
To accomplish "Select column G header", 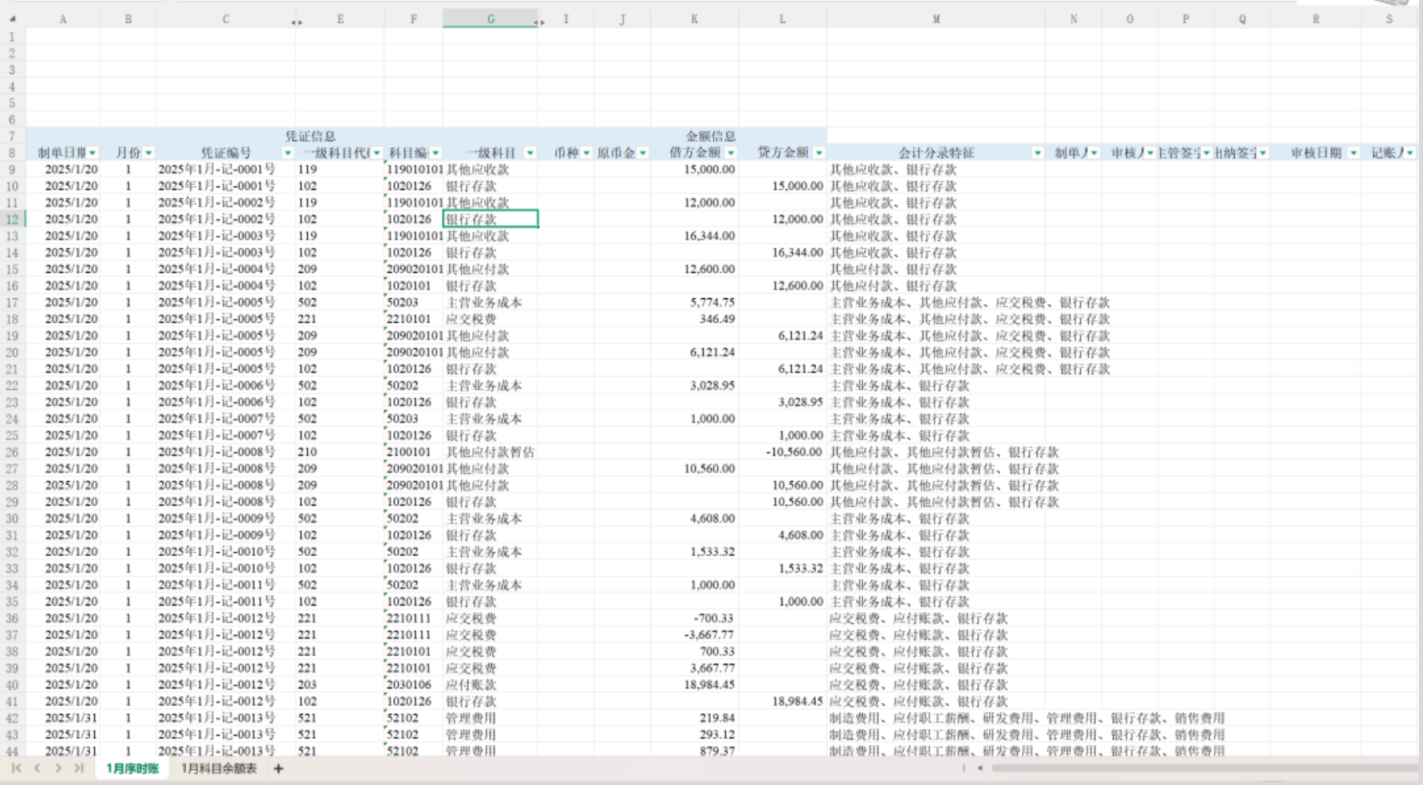I will click(x=491, y=19).
